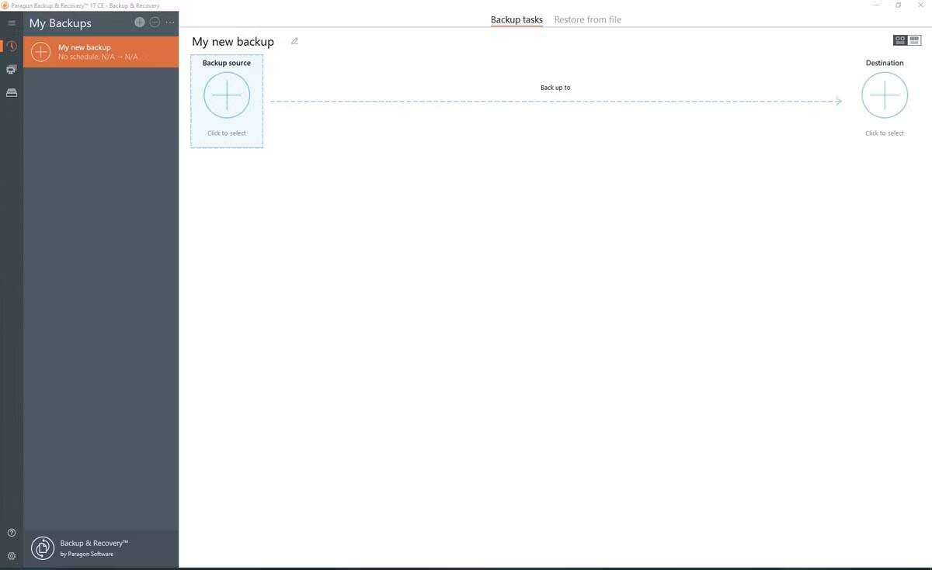Open the Disks and Partitions sidebar icon
Viewport: 932px width, 570px height.
coord(11,69)
